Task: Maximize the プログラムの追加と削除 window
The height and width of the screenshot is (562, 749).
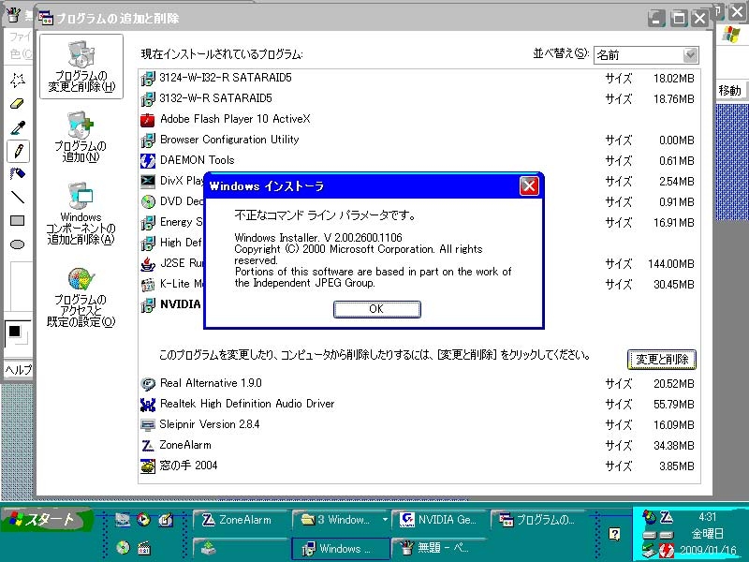Action: (678, 18)
